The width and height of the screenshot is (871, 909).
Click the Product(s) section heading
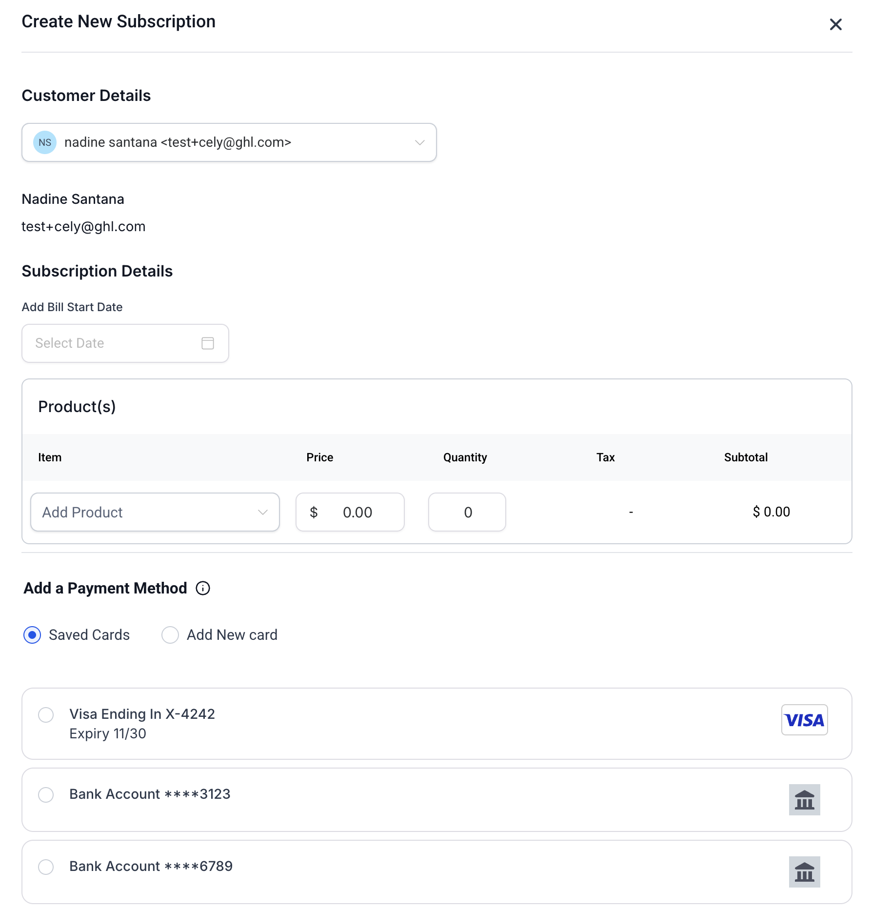coord(77,407)
